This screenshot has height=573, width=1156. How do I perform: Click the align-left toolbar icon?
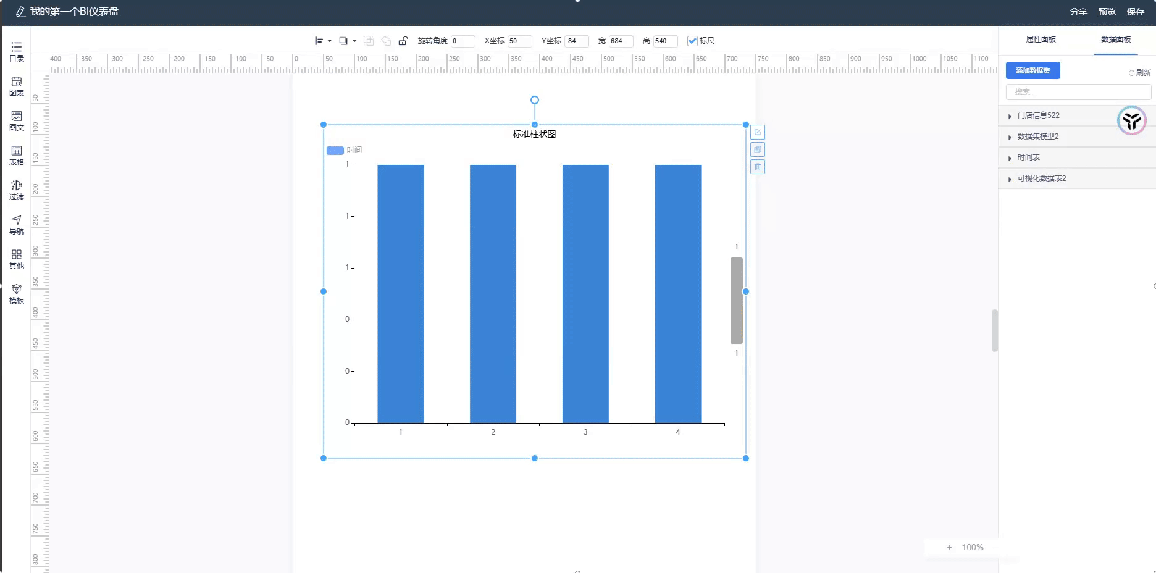tap(319, 41)
